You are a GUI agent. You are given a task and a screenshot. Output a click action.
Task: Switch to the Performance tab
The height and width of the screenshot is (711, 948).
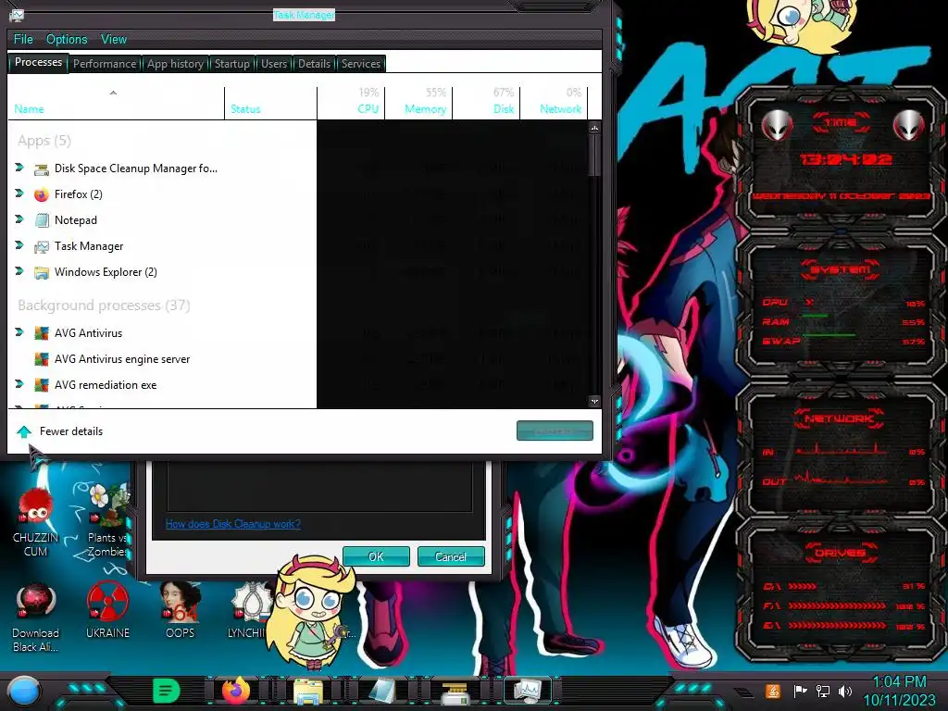(105, 64)
